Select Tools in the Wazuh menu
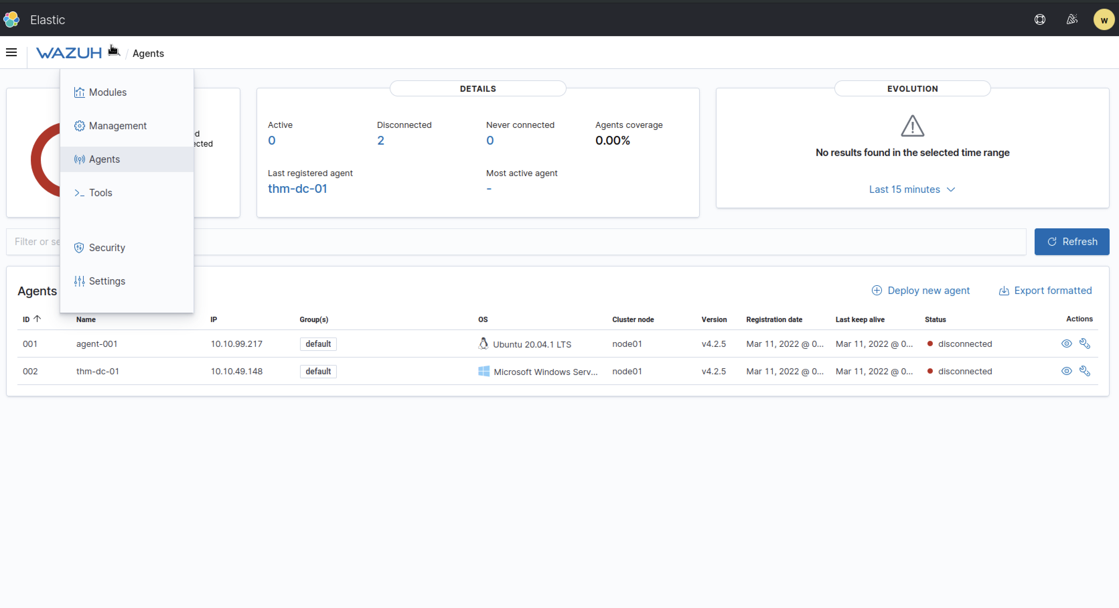 point(127,193)
